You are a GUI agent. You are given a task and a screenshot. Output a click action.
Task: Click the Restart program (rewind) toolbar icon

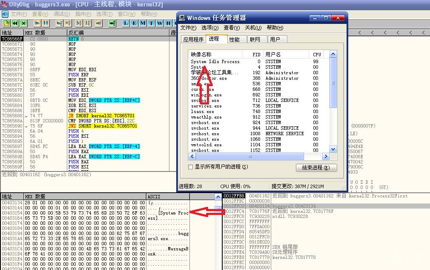pyautogui.click(x=15, y=23)
